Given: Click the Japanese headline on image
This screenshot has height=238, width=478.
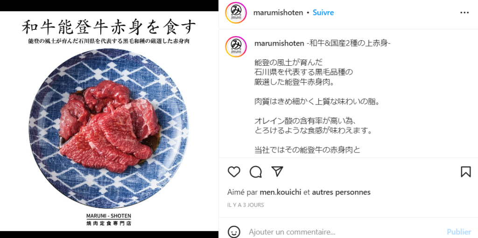Looking at the screenshot, I should (109, 28).
